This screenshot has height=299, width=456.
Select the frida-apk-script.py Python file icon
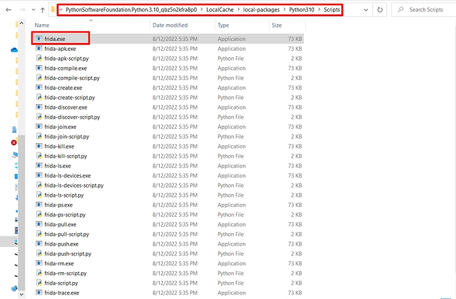click(x=39, y=59)
